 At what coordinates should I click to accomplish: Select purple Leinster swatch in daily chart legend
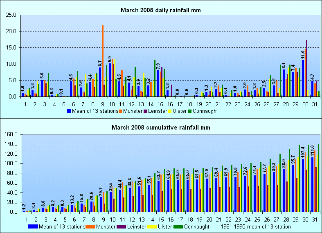point(145,111)
